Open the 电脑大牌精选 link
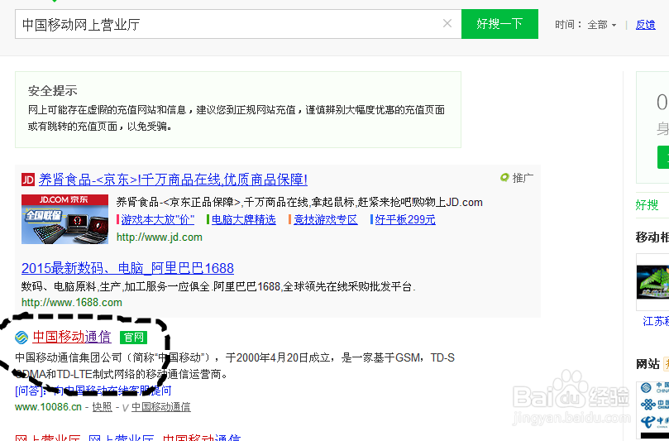Viewport: 669px width, 441px height. 244,219
